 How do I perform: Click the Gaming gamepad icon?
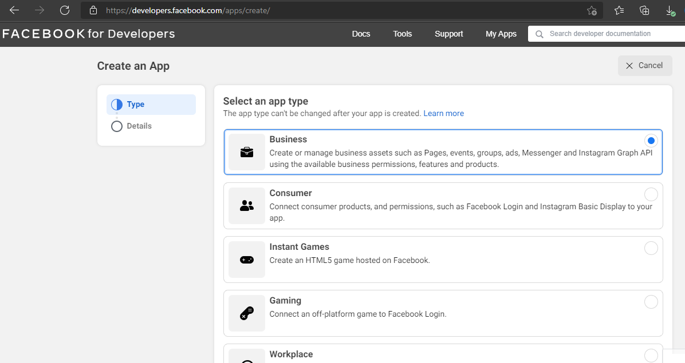pyautogui.click(x=247, y=313)
